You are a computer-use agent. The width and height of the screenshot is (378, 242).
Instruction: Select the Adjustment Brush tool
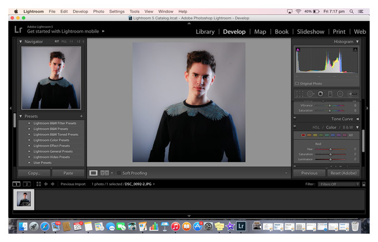352,94
